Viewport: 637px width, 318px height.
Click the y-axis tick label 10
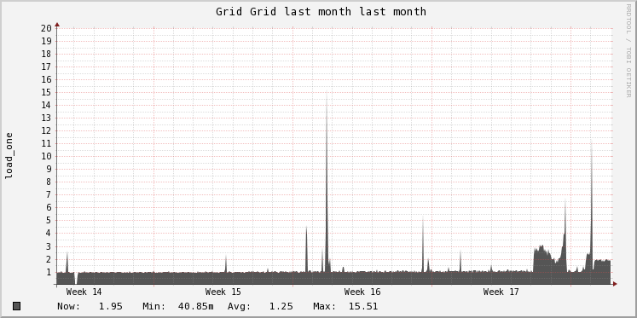(x=46, y=156)
